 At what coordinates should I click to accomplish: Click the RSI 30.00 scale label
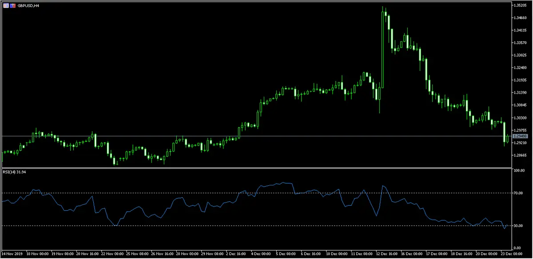(x=517, y=226)
